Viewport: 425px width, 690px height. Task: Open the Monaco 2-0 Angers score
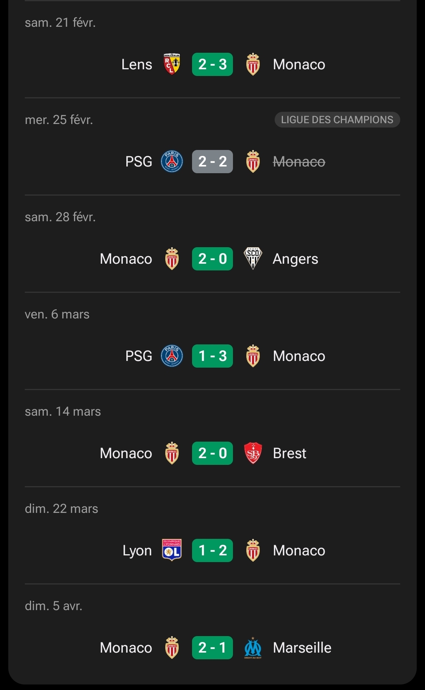coord(213,259)
